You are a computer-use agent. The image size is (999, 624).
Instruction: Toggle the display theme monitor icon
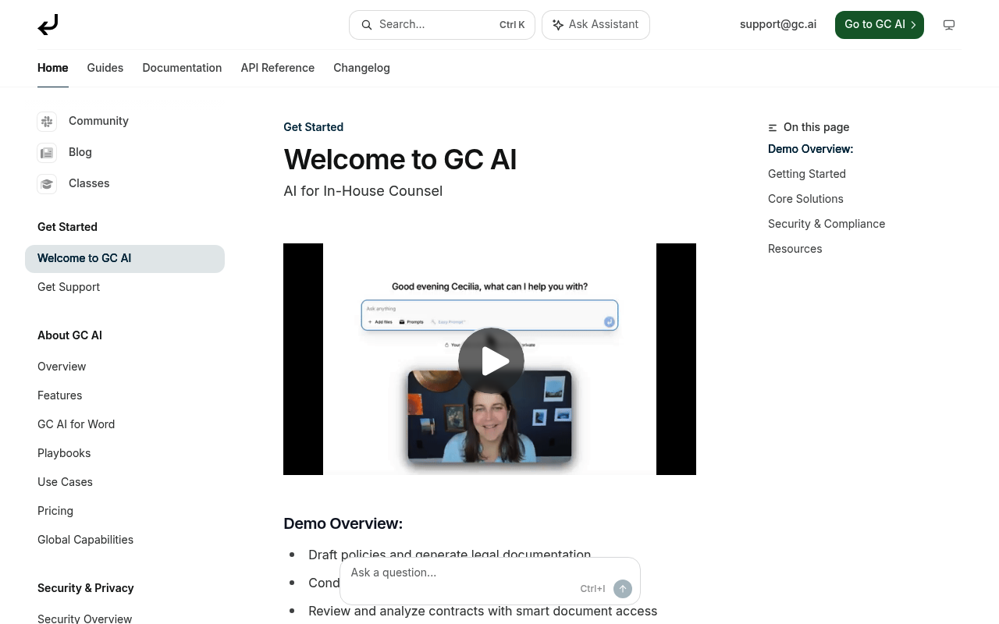pyautogui.click(x=949, y=25)
